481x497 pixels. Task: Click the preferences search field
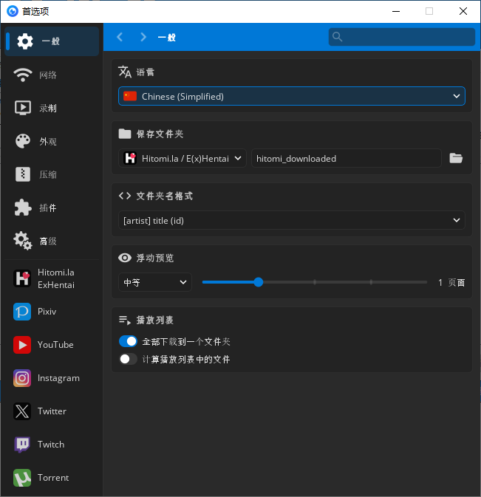click(402, 37)
